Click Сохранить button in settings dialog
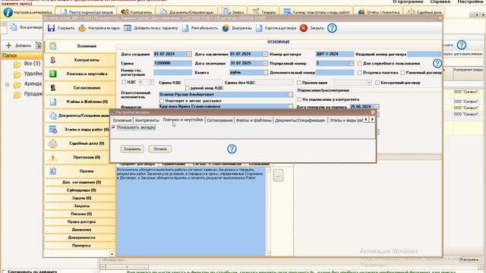Viewport: 486px width, 273px height. click(132, 149)
